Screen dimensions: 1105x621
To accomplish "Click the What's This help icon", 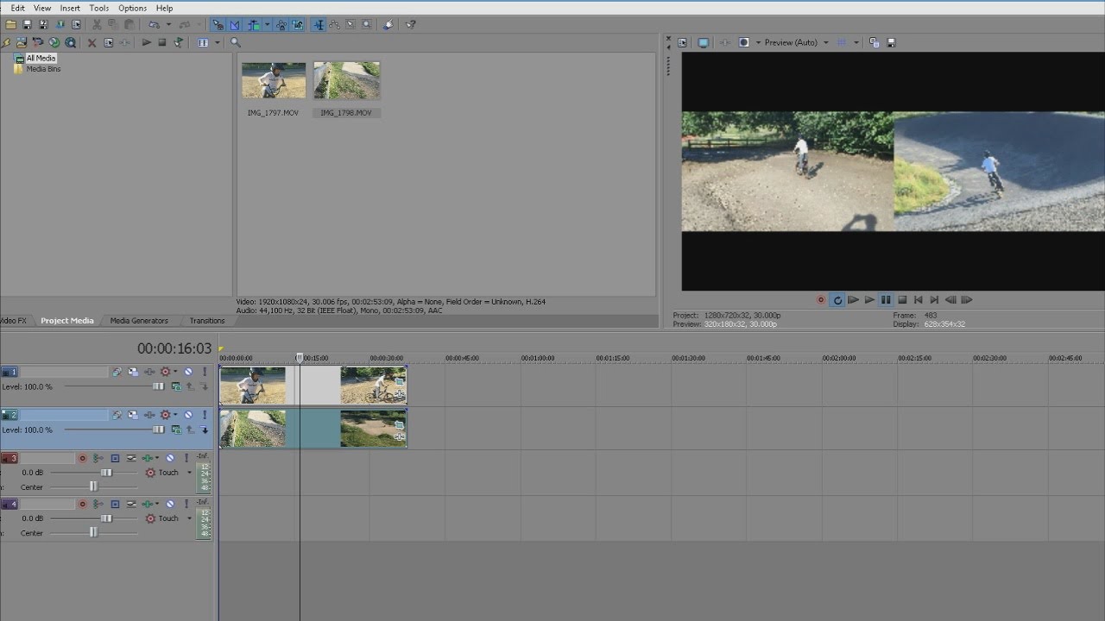I will 411,25.
